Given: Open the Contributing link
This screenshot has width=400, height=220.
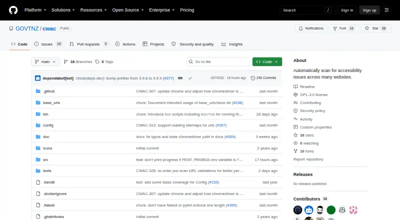Looking at the screenshot, I should (307, 102).
